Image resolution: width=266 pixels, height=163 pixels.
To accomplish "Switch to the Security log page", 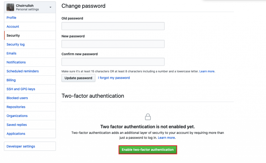I will click(x=15, y=44).
